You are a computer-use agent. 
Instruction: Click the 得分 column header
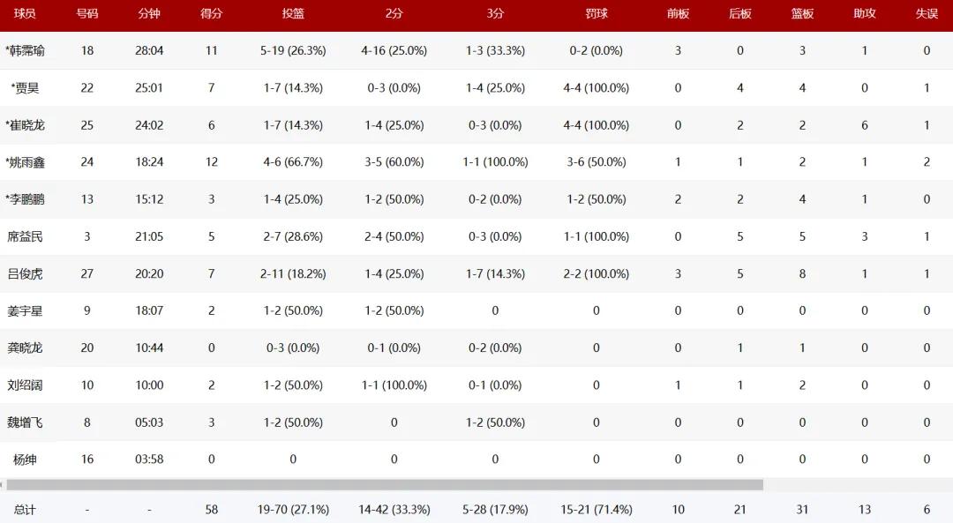211,14
